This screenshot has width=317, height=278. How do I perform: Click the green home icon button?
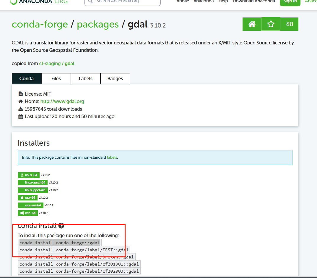252,24
